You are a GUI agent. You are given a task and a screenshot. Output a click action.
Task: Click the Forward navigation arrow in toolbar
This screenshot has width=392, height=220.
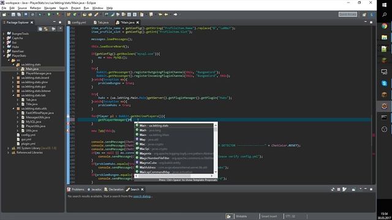click(176, 15)
